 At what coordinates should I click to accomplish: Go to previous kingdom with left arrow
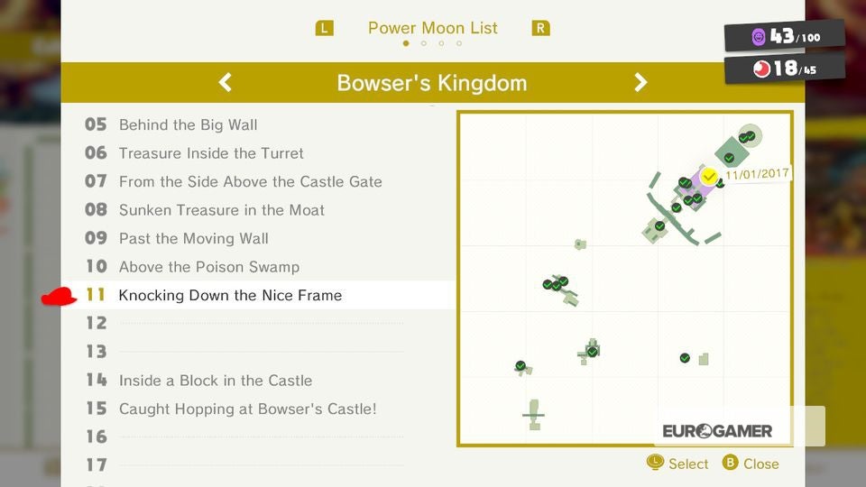pyautogui.click(x=225, y=83)
